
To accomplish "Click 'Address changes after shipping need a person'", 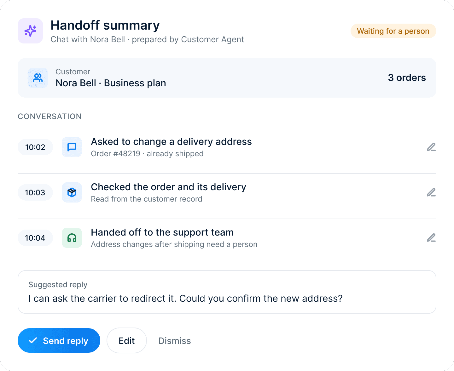I will [174, 244].
